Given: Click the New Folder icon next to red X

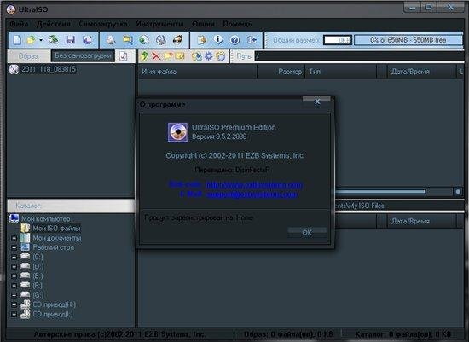Looking at the screenshot, I should tap(168, 56).
